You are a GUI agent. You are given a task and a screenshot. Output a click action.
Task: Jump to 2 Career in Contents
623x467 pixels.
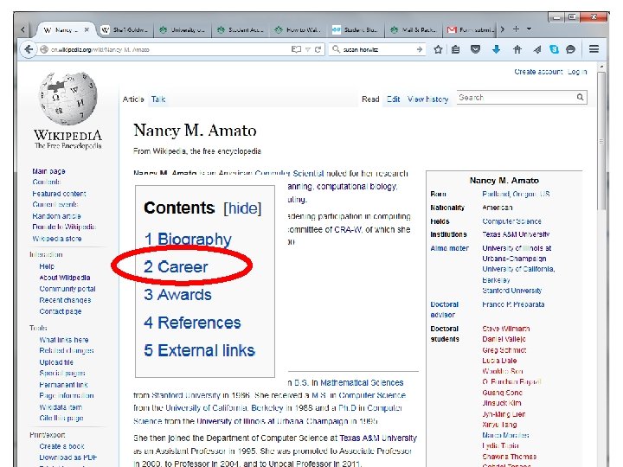(176, 267)
